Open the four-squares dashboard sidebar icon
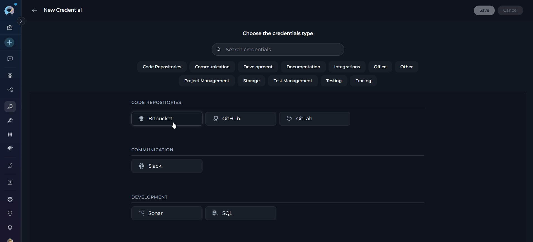The width and height of the screenshot is (533, 242). click(10, 76)
